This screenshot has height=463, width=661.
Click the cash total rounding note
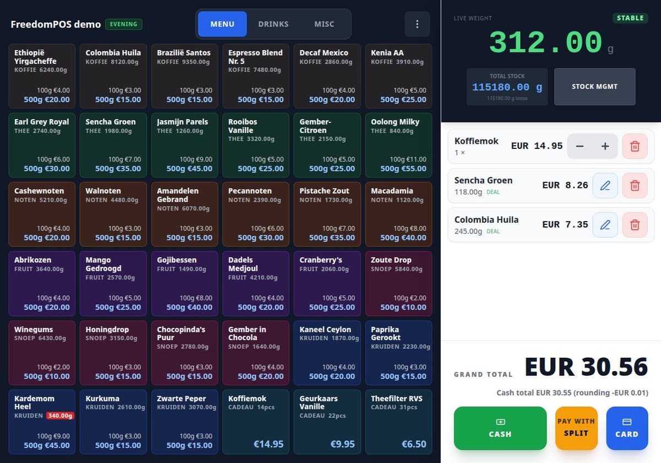(572, 393)
